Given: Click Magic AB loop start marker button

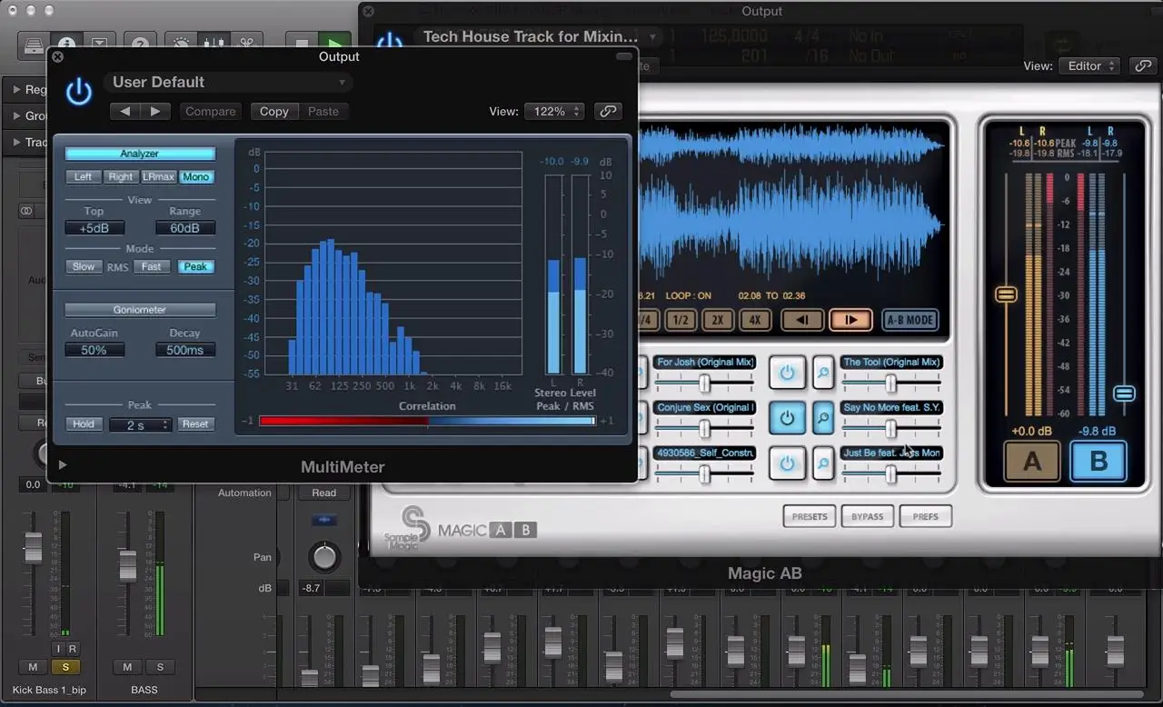Looking at the screenshot, I should (802, 320).
